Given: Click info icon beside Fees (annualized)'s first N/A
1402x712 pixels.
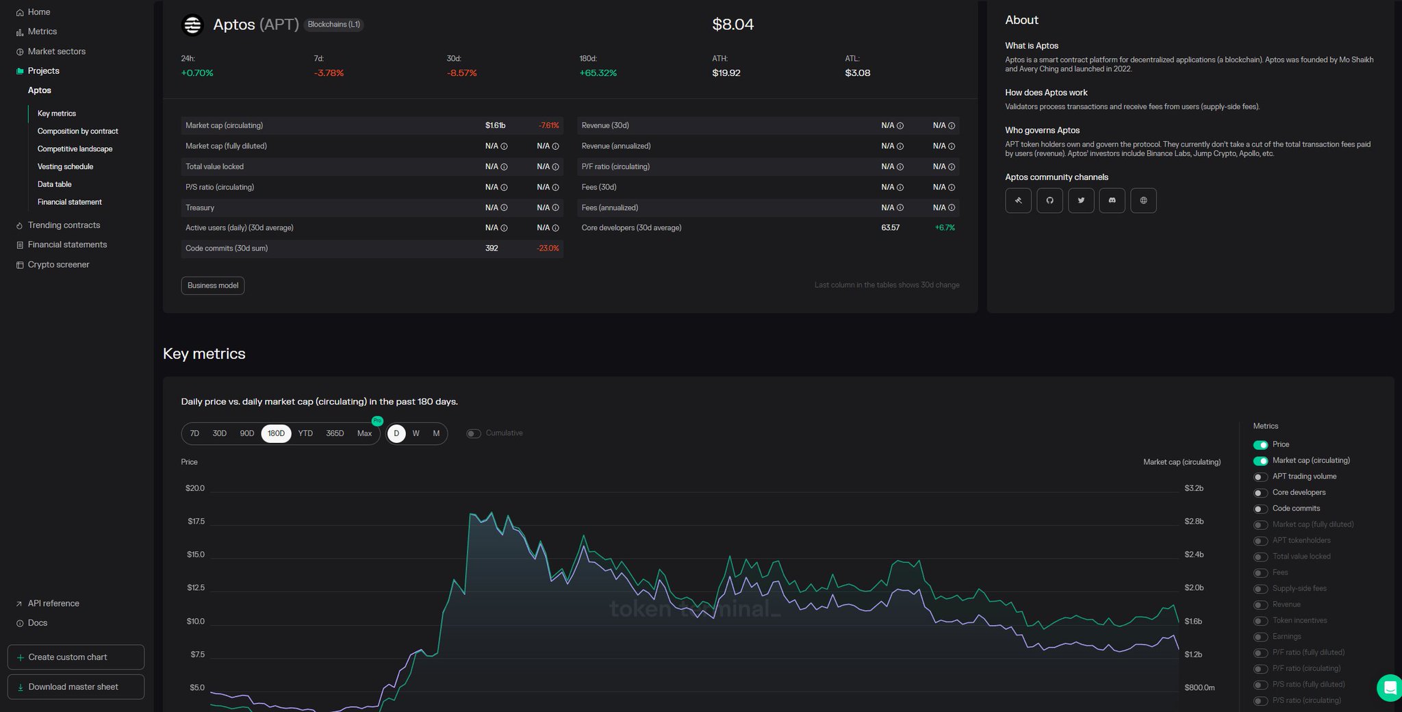Looking at the screenshot, I should coord(900,208).
